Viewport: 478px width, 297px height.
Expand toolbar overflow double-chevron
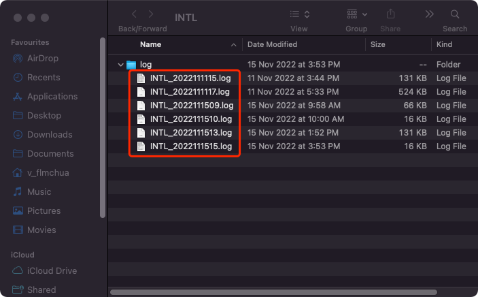coord(429,14)
